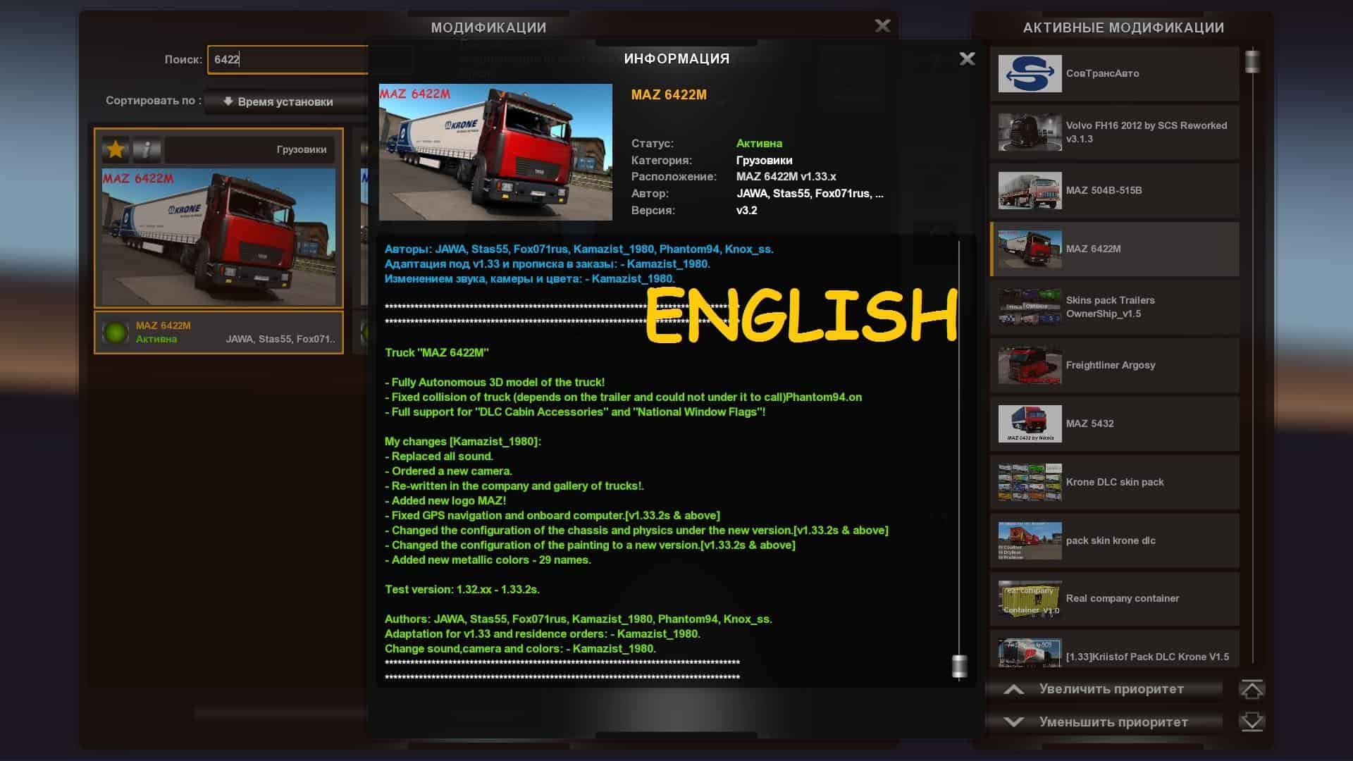Click the favorite star icon on mod card
The image size is (1353, 761).
coord(116,149)
